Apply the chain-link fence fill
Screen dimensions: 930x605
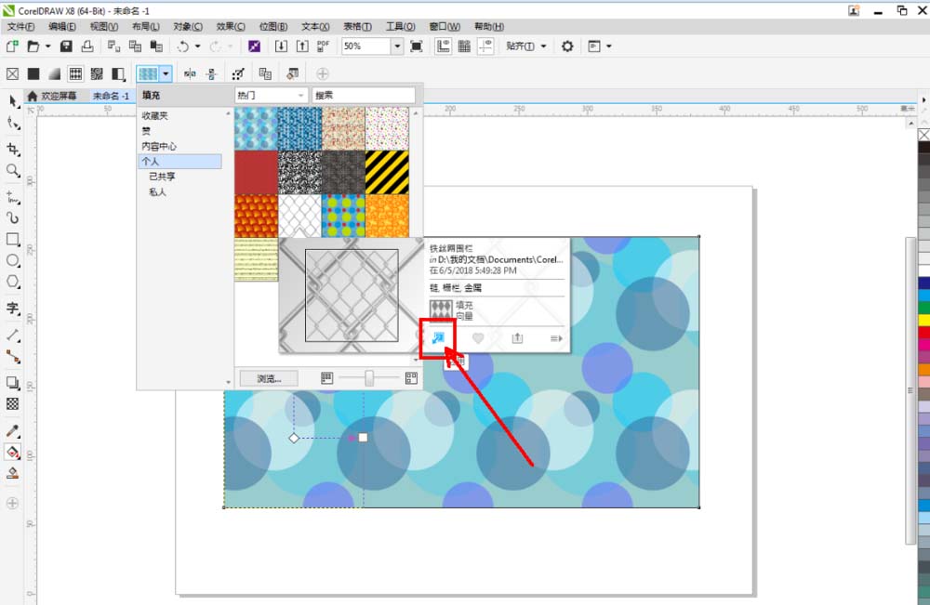(x=438, y=338)
